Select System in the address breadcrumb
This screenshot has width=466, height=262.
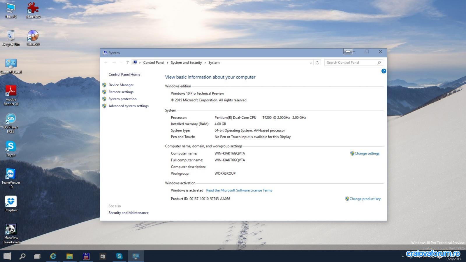(214, 63)
